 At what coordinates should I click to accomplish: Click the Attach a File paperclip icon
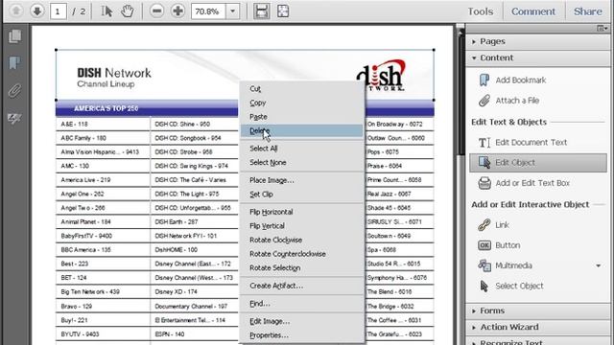484,101
